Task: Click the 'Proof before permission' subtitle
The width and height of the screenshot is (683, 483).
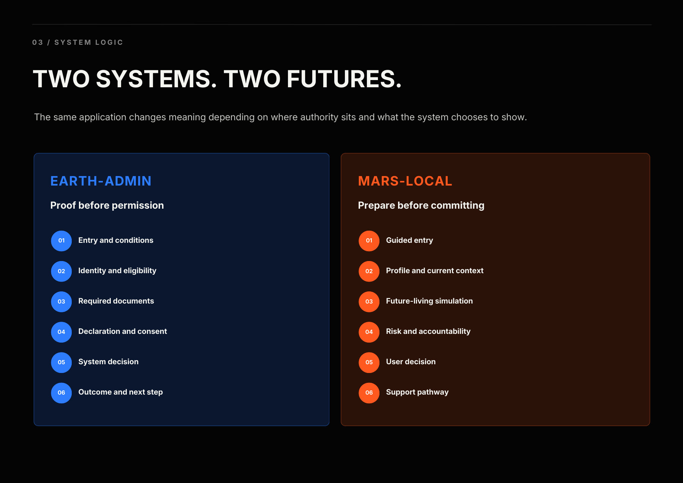Action: [x=107, y=205]
